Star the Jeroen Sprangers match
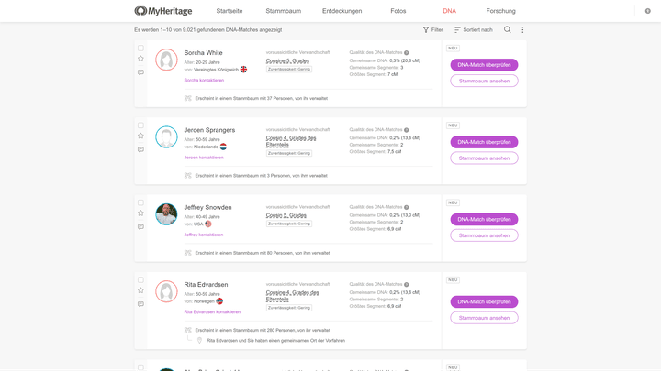 point(140,136)
